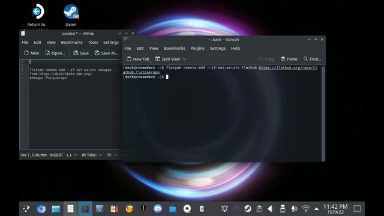This screenshot has height=216, width=384.
Task: Open the wine glass app taskbar icon
Action: [100, 209]
